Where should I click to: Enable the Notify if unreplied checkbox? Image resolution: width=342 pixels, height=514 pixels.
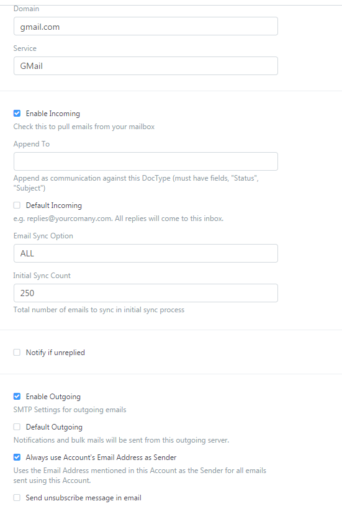(17, 353)
